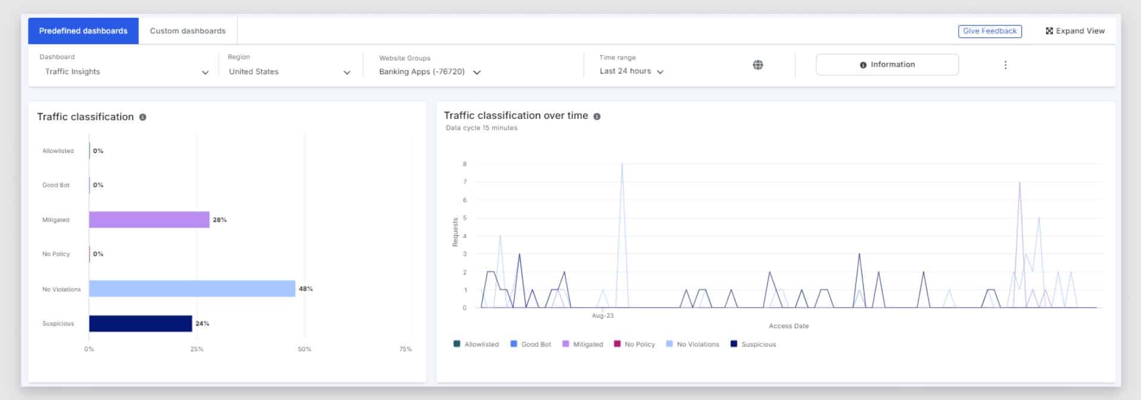The image size is (1141, 400).
Task: Toggle No Policy series in chart legend
Action: coord(634,344)
